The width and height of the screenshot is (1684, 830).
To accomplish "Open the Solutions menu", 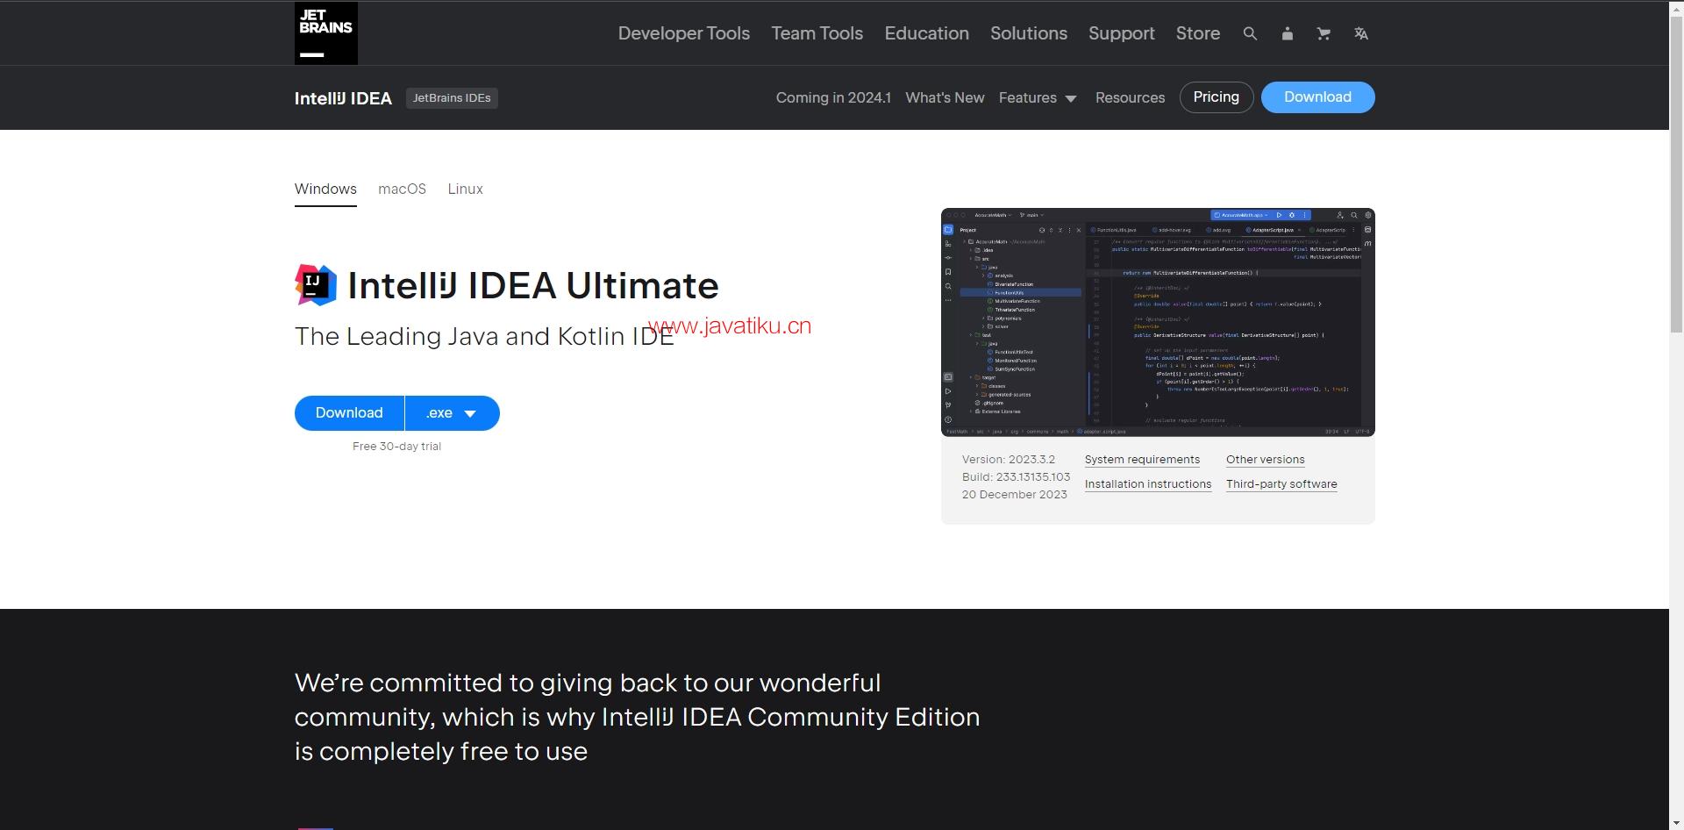I will (x=1028, y=33).
